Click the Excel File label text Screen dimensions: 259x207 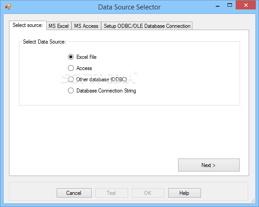click(x=86, y=57)
